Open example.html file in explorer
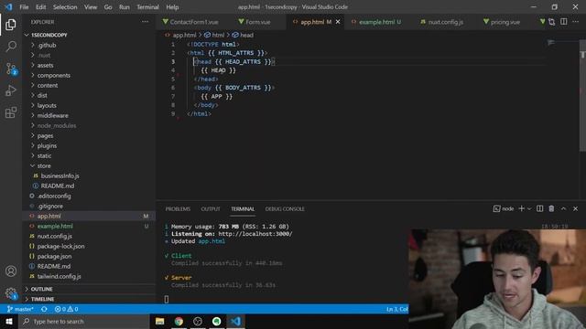The height and width of the screenshot is (329, 586). pos(55,226)
